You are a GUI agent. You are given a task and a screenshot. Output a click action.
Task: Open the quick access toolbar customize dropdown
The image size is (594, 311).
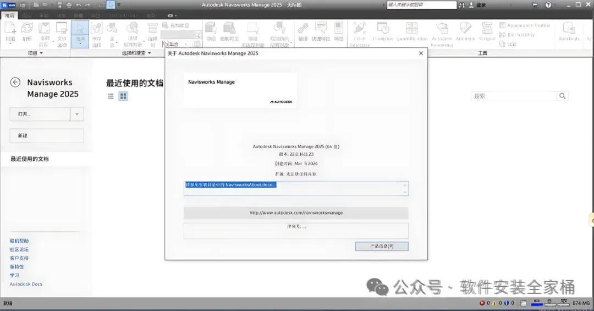(x=119, y=5)
